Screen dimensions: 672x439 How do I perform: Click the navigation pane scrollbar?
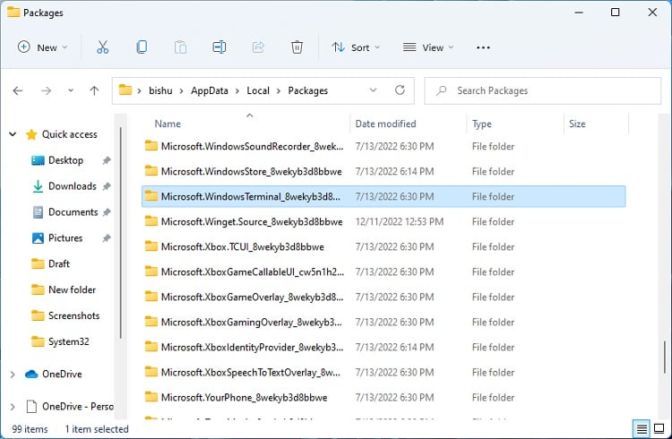[x=120, y=232]
